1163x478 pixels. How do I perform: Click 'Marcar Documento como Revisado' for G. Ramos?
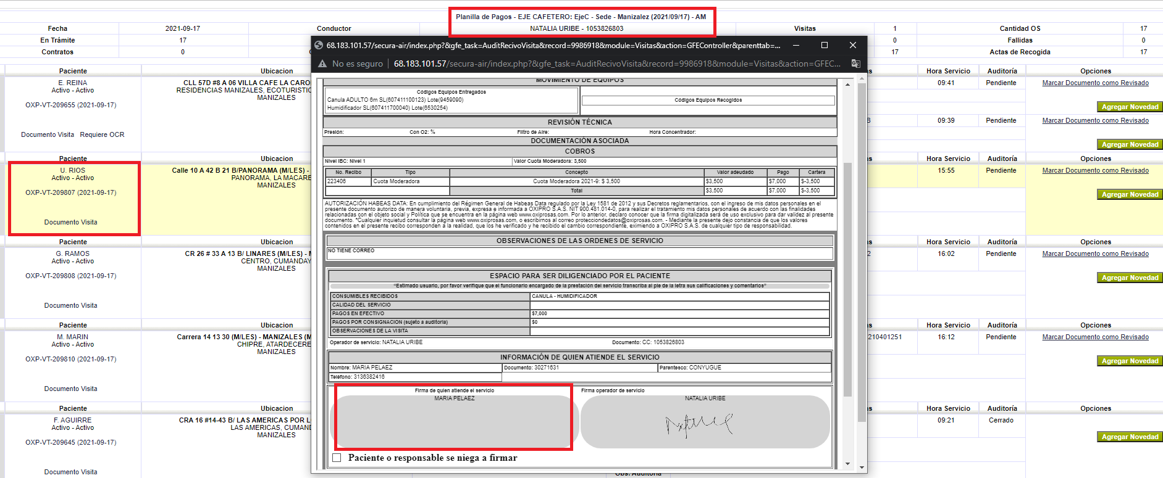[x=1095, y=253]
